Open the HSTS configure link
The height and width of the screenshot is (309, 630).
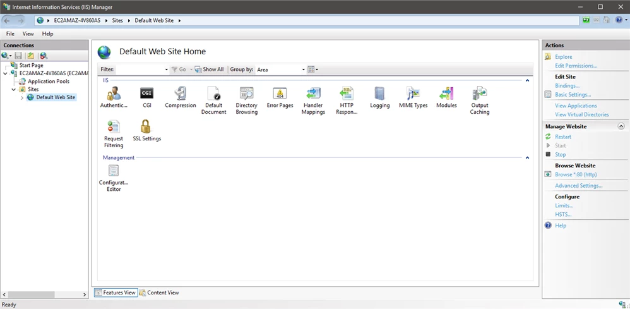563,214
